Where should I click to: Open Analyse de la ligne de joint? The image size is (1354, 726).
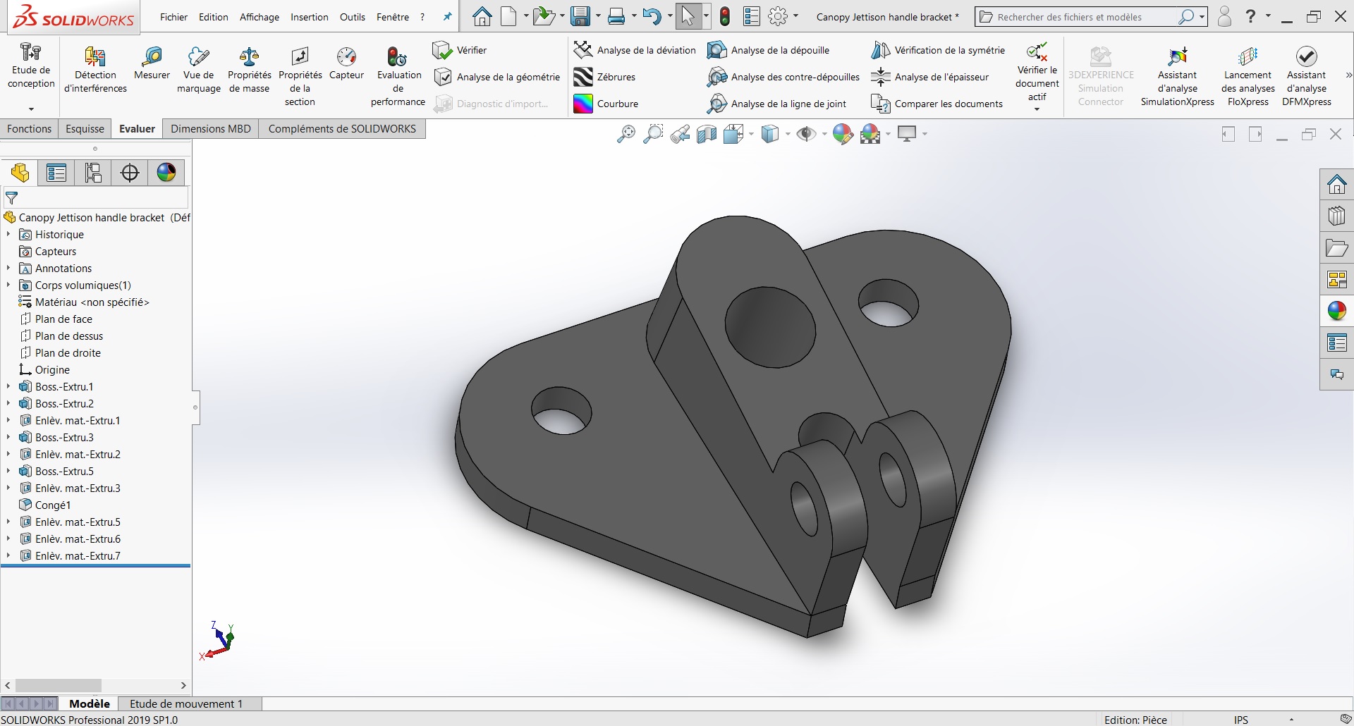pyautogui.click(x=776, y=104)
